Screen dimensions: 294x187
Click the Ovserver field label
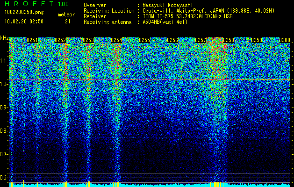pos(95,5)
